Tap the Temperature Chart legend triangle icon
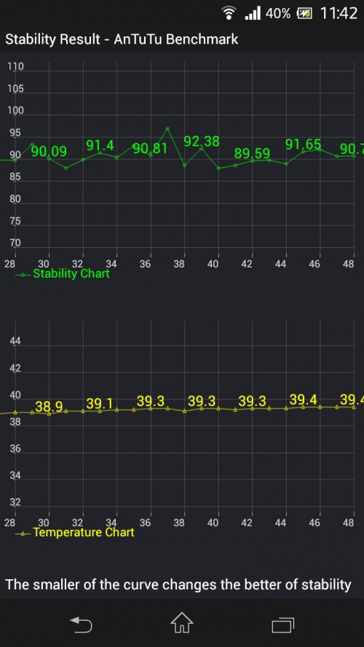This screenshot has width=364, height=647. coord(23,533)
